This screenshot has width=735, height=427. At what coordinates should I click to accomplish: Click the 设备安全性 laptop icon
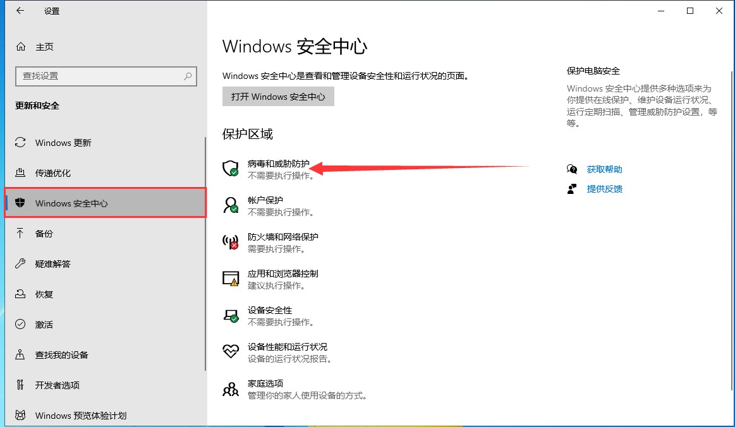pyautogui.click(x=231, y=315)
